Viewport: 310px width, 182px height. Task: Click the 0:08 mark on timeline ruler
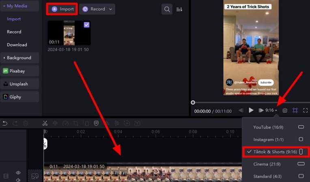coord(193,131)
